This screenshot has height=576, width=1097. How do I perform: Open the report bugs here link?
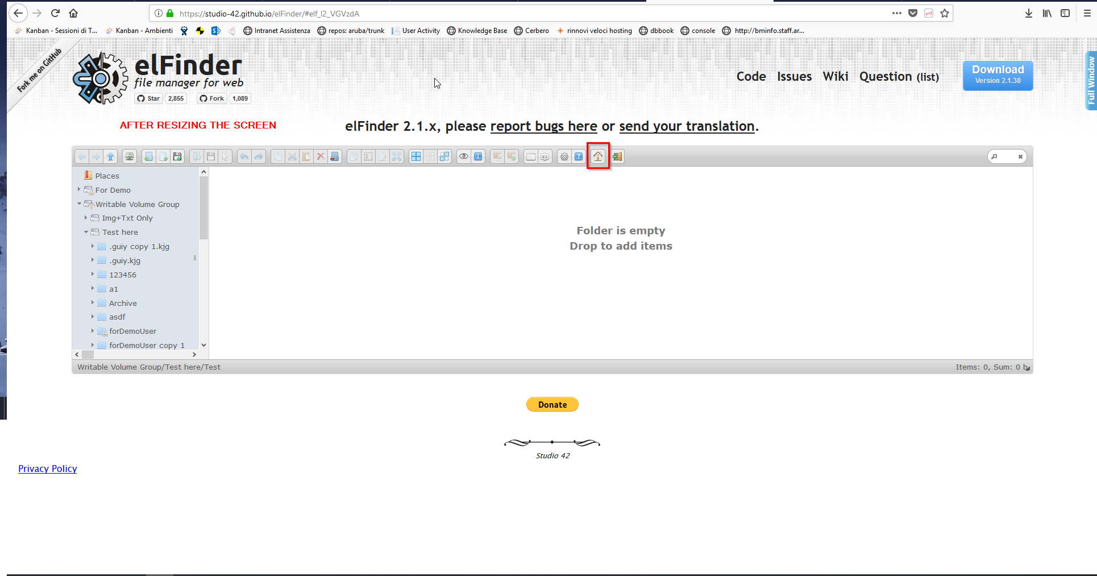pyautogui.click(x=543, y=126)
